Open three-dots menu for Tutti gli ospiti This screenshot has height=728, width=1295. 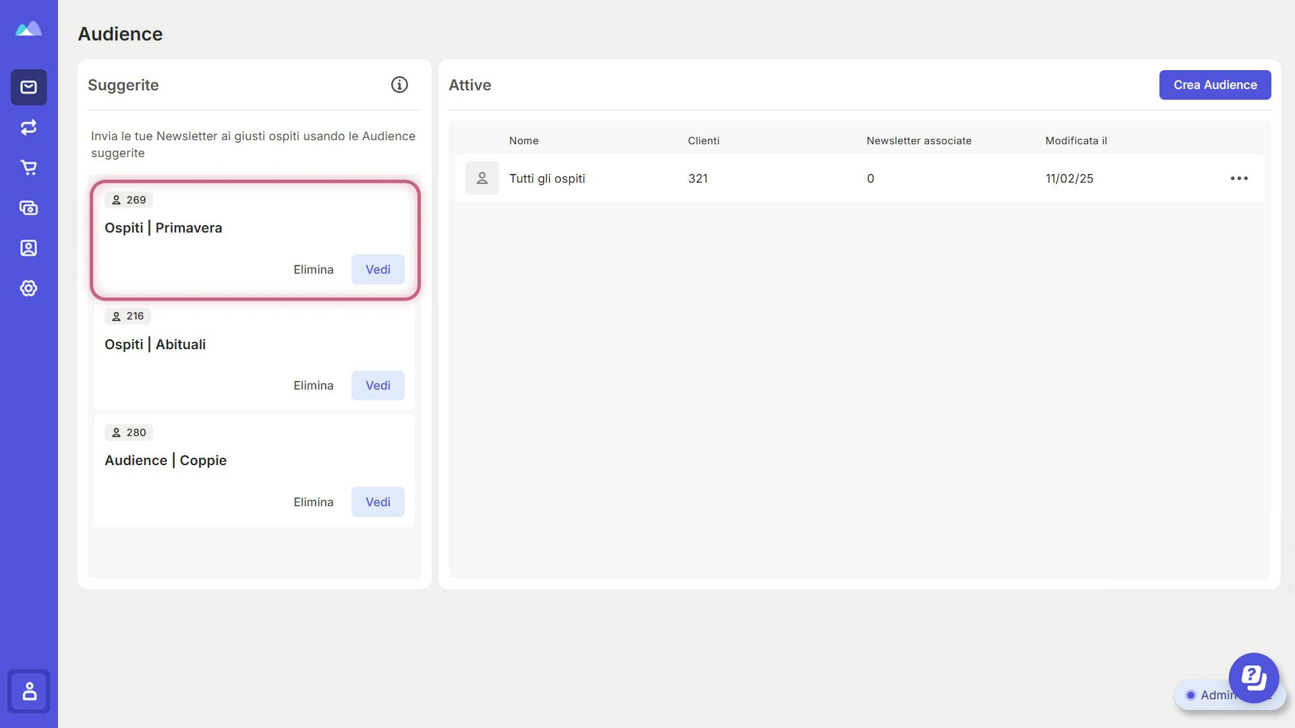pyautogui.click(x=1239, y=179)
